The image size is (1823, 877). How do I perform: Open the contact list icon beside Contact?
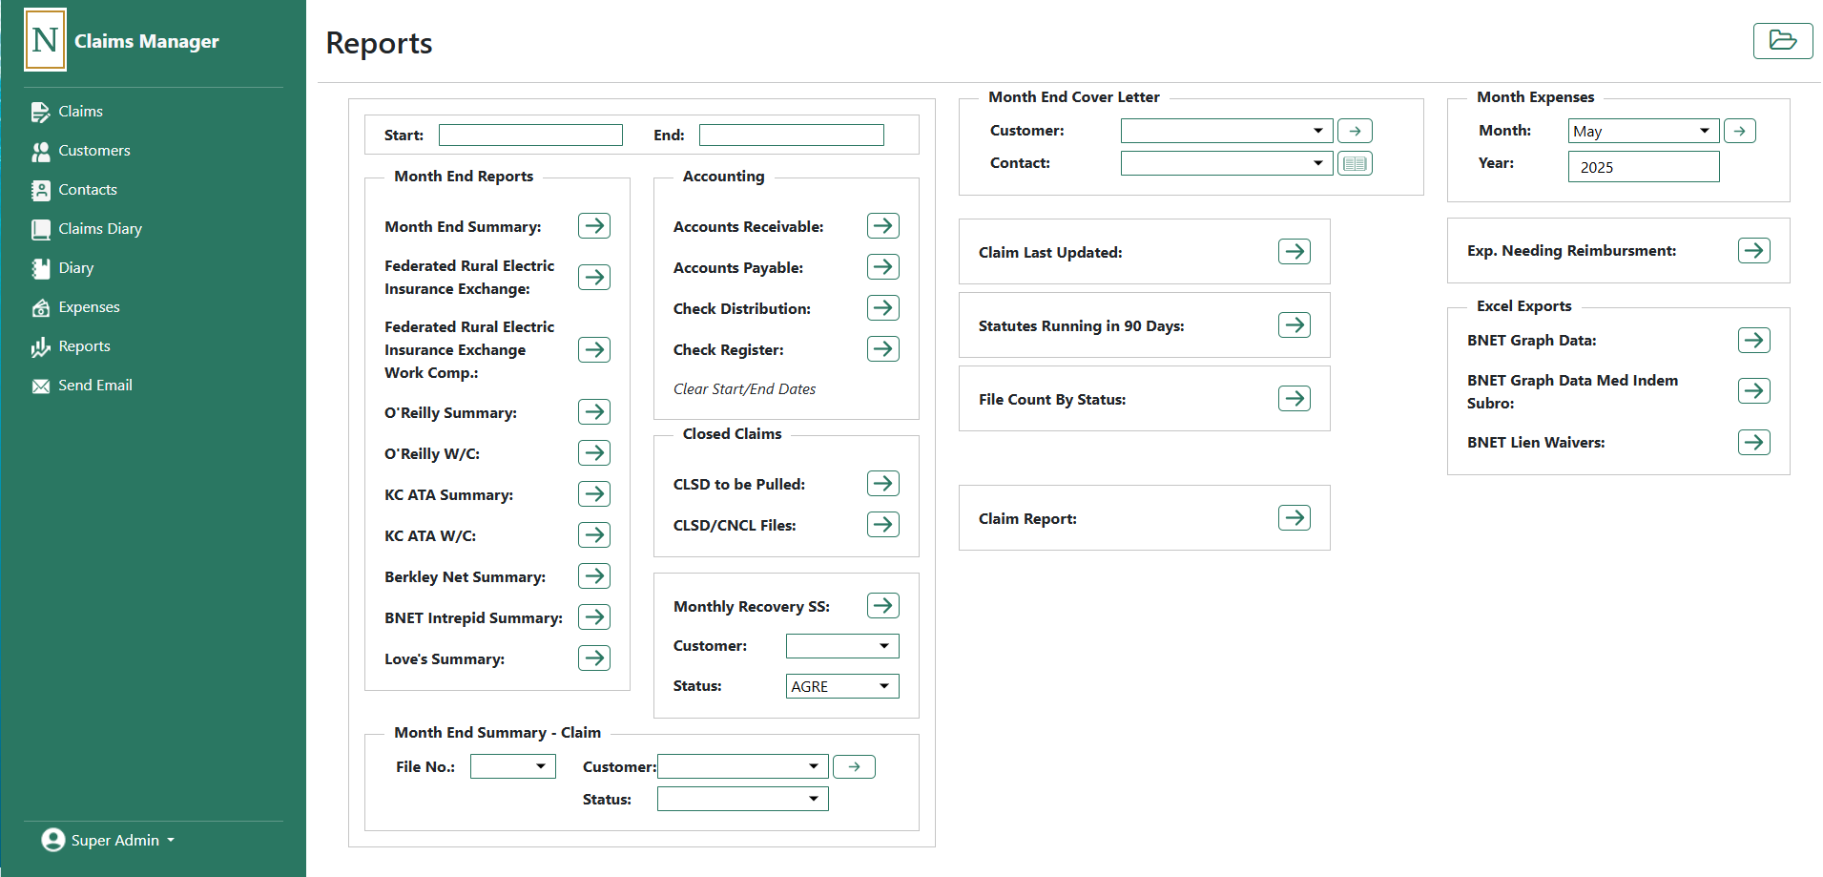click(1355, 163)
